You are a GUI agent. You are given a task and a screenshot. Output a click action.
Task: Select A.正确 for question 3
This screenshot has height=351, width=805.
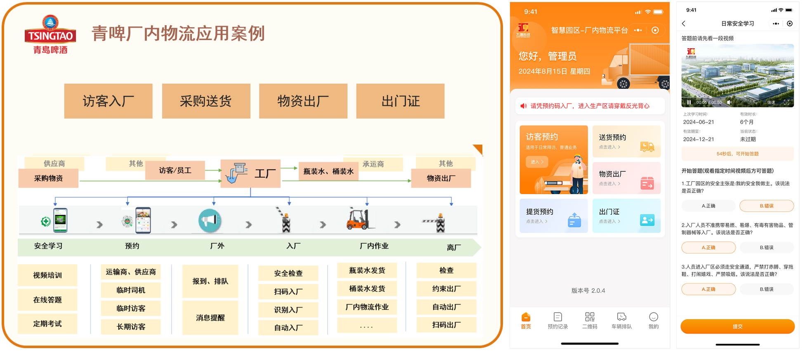(x=708, y=289)
